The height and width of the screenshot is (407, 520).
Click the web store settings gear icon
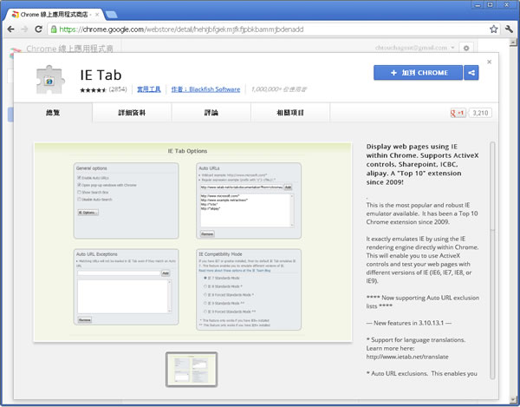tap(466, 48)
